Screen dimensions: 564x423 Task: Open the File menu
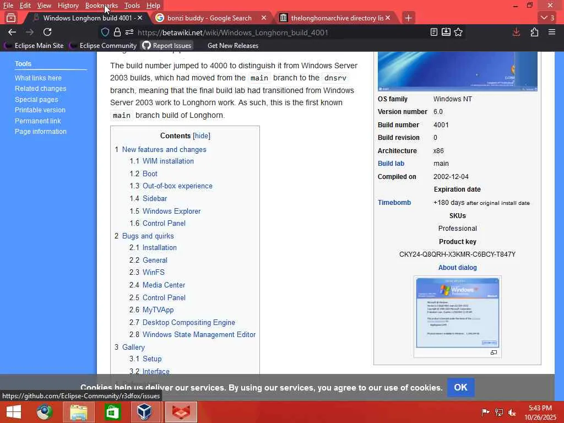(8, 6)
